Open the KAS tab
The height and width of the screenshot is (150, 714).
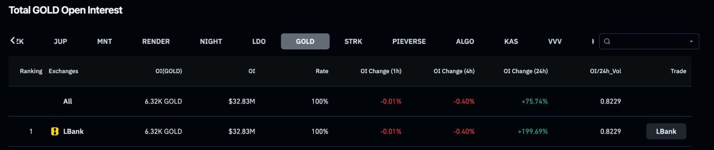(x=511, y=42)
